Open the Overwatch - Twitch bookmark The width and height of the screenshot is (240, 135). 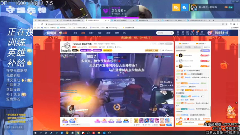pos(97,28)
